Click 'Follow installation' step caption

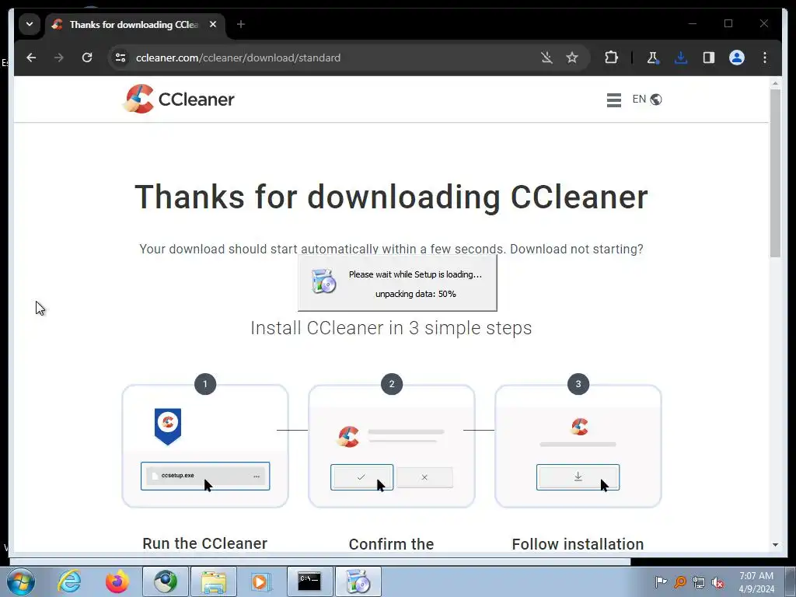pyautogui.click(x=578, y=544)
